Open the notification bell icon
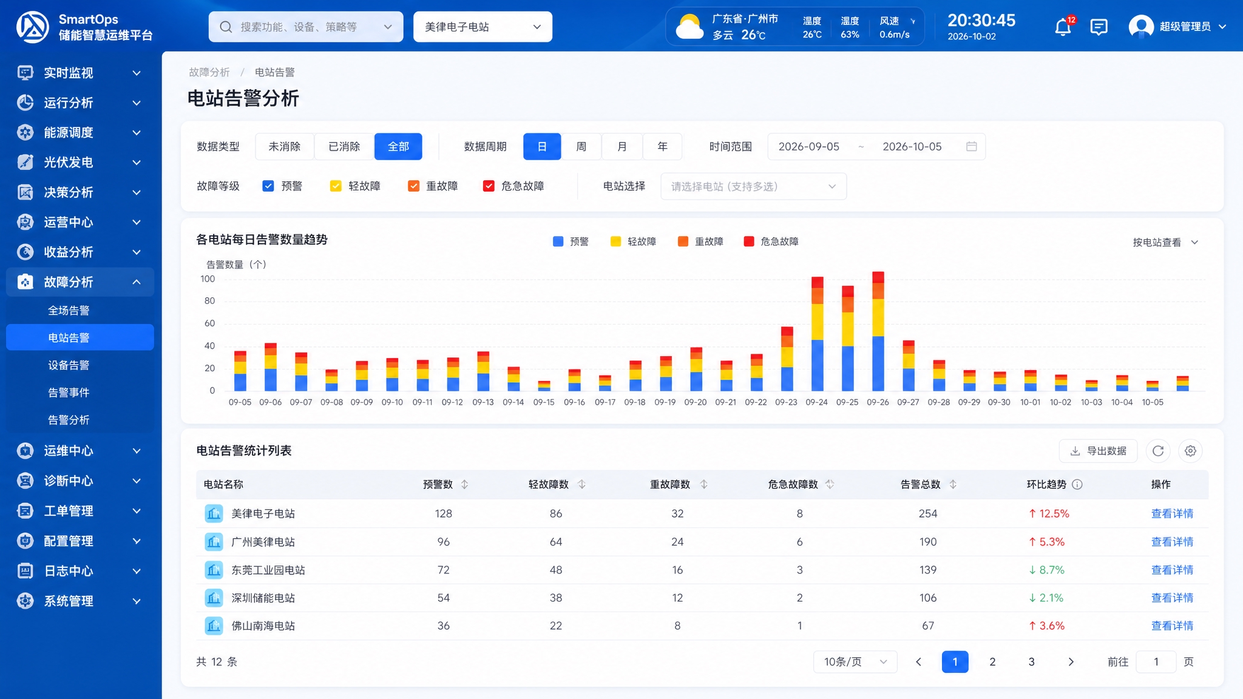The image size is (1243, 699). click(1063, 27)
